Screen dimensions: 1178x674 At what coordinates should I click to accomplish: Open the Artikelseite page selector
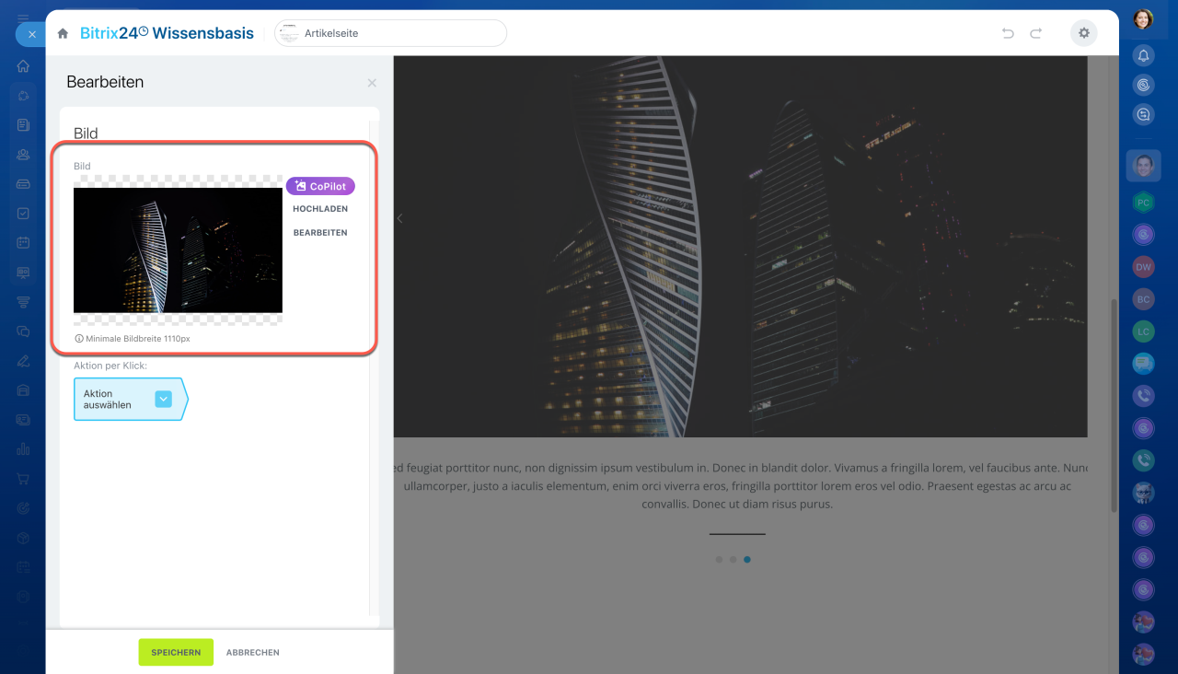[390, 33]
